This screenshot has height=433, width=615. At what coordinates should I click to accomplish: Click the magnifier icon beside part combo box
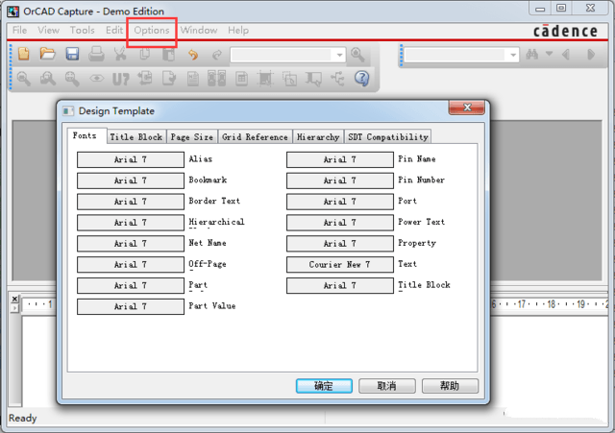357,55
